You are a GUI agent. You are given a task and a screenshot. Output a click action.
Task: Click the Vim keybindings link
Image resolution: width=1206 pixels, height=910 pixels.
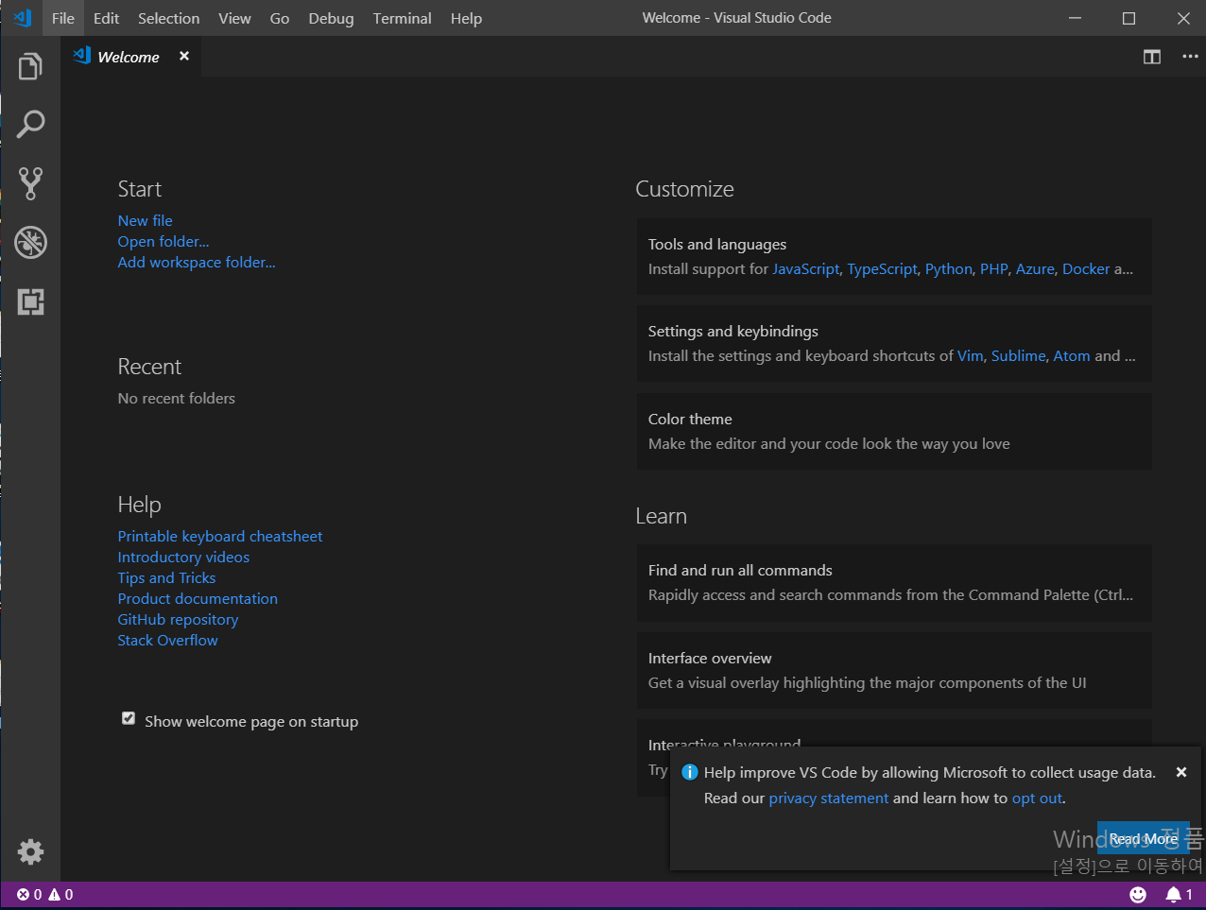point(970,355)
